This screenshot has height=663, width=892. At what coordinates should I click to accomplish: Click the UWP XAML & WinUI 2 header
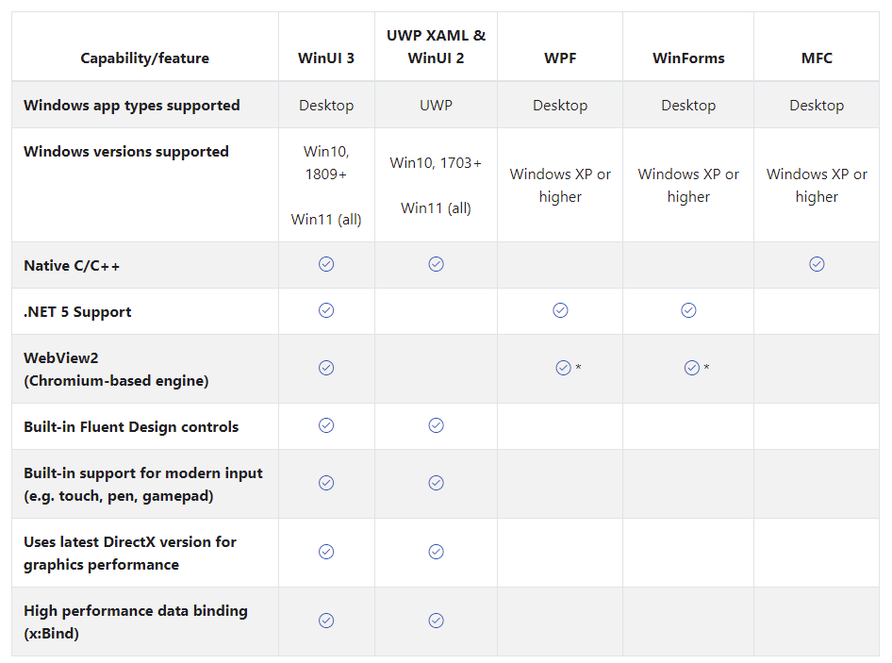click(436, 47)
